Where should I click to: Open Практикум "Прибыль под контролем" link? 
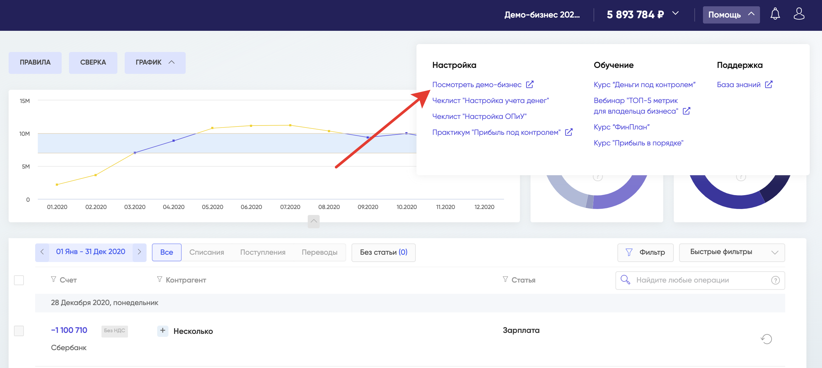pyautogui.click(x=496, y=132)
